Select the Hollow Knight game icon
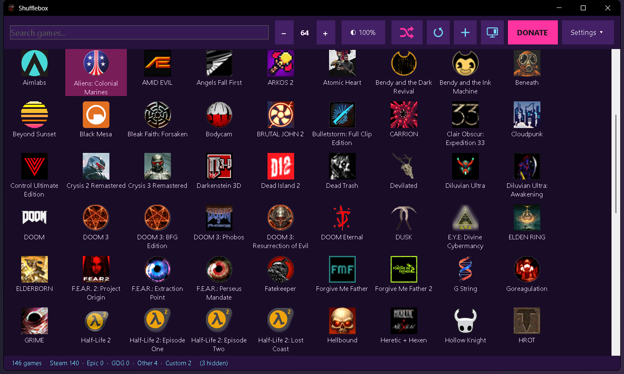 (x=466, y=321)
